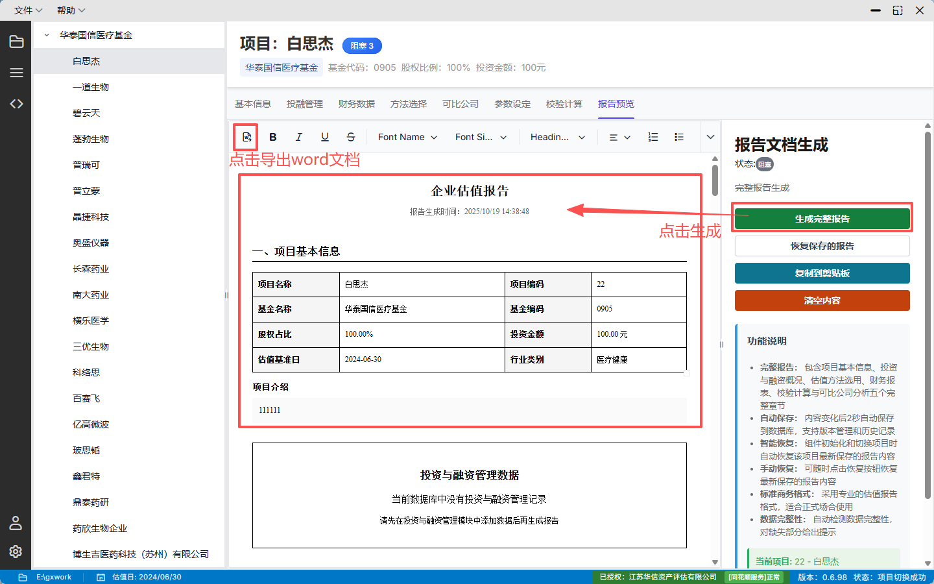
Task: Open the folder icon in left sidebar
Action: click(x=16, y=42)
